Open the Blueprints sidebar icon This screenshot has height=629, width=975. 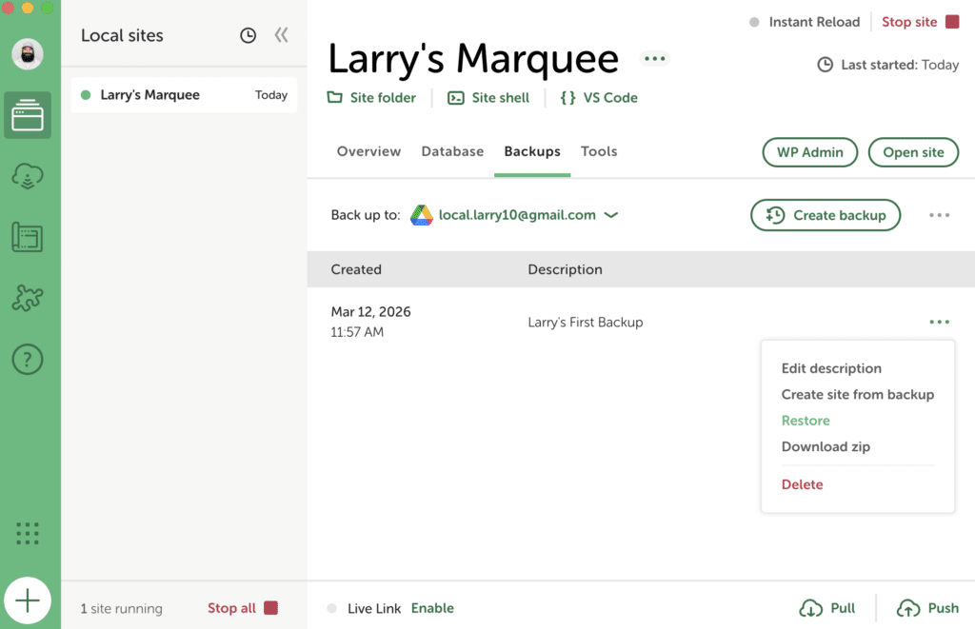pos(28,237)
